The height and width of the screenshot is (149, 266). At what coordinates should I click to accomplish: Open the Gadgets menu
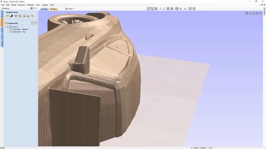(x=45, y=5)
